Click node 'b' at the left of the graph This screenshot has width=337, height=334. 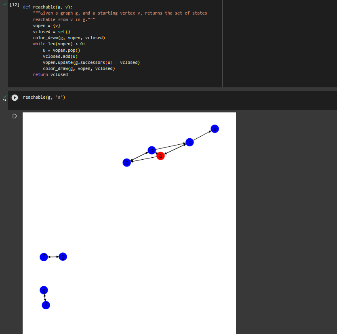[127, 162]
